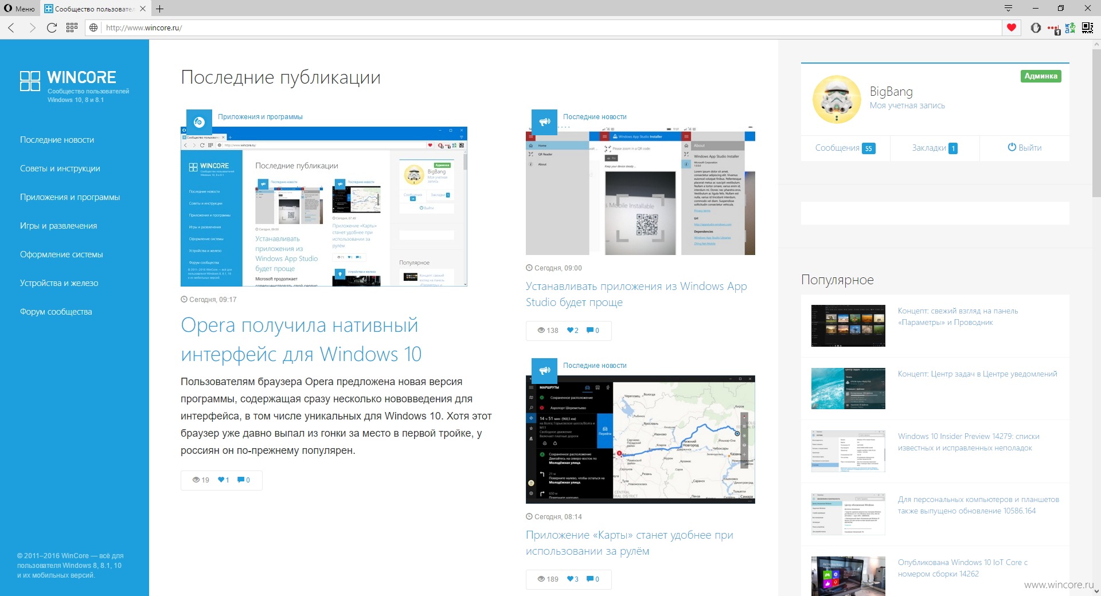Click Выйти to log out
This screenshot has height=596, width=1101.
1024,148
